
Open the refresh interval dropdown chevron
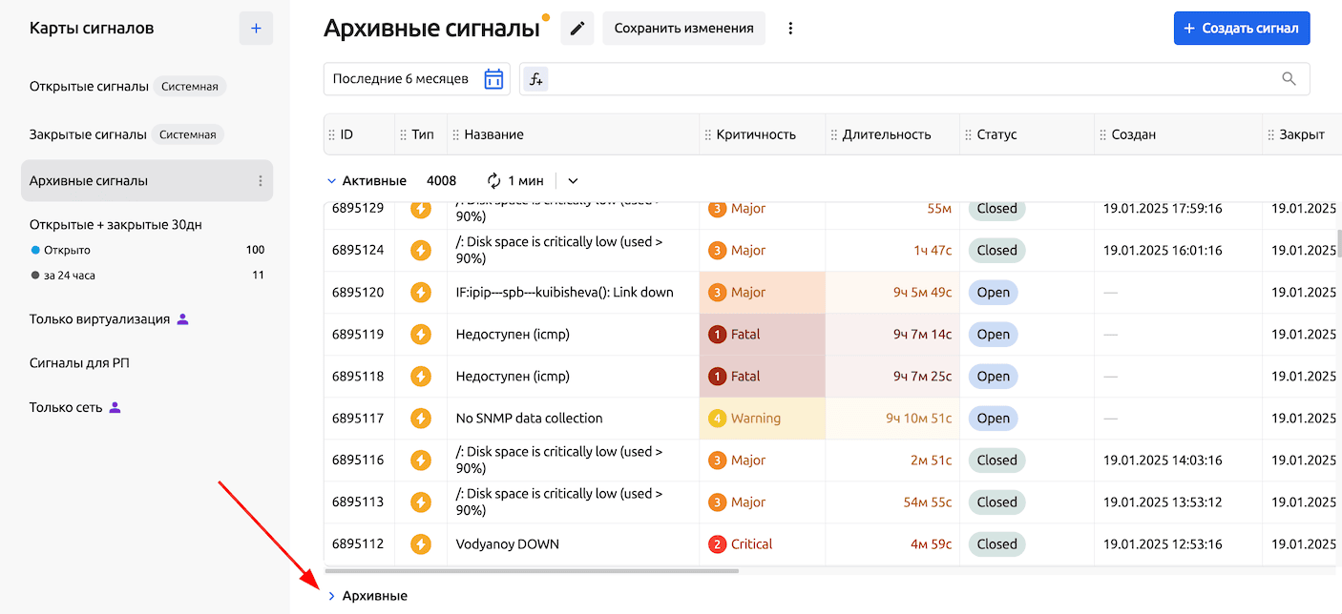(x=573, y=181)
